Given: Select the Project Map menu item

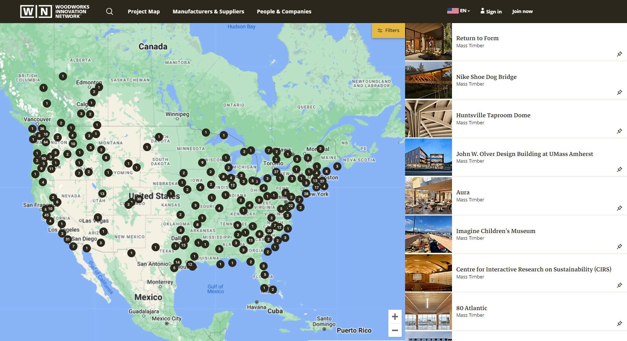Looking at the screenshot, I should (x=144, y=11).
